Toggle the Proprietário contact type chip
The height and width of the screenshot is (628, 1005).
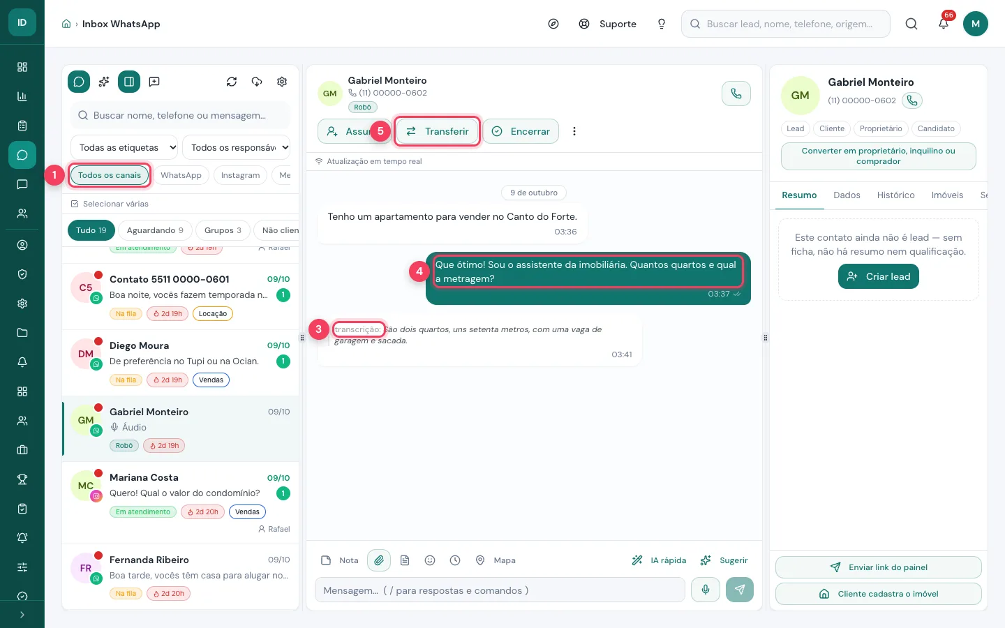click(881, 128)
